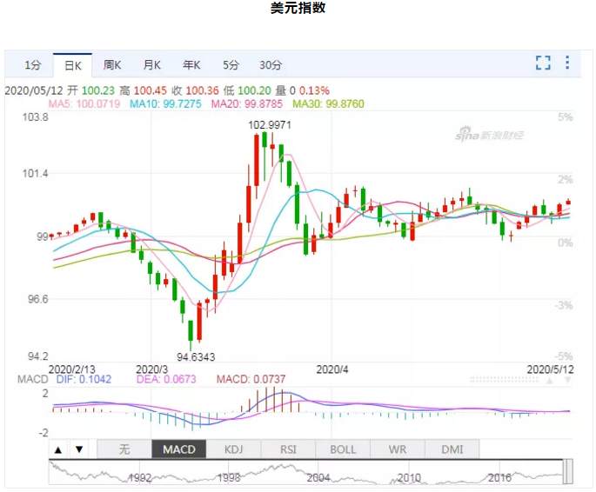Screen dimensions: 596x492
Task: Click the 2020/05/12 date text
Action: pyautogui.click(x=33, y=90)
